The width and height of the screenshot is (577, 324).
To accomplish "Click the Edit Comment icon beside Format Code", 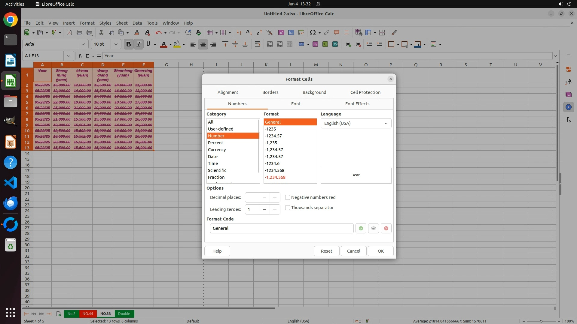I will (373, 228).
